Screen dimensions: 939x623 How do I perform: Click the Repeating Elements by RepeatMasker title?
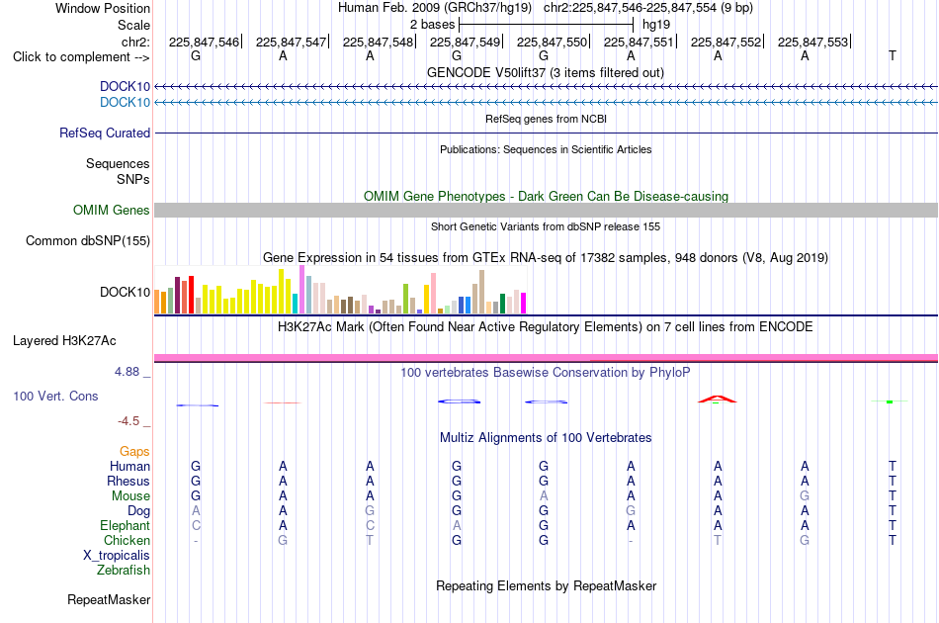click(546, 585)
